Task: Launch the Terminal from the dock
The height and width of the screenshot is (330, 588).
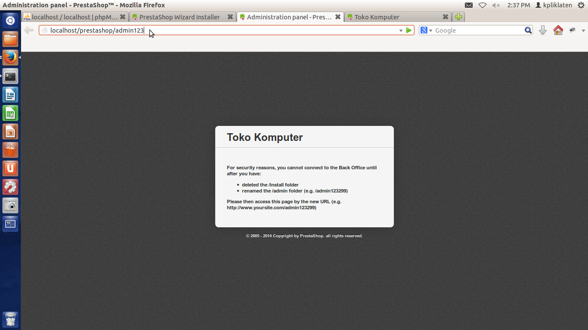Action: (x=10, y=76)
